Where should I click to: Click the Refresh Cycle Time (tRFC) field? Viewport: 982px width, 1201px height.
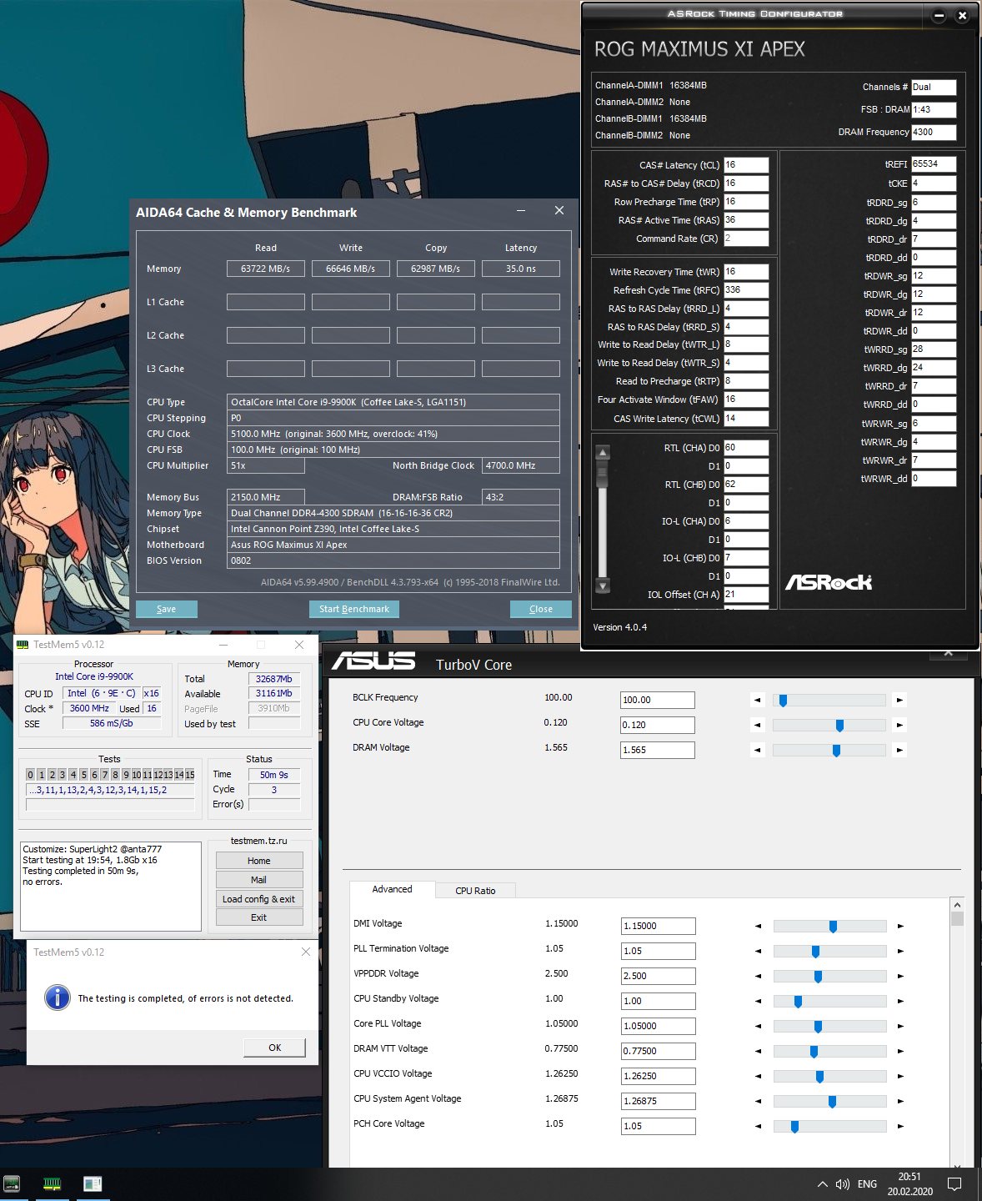point(746,290)
